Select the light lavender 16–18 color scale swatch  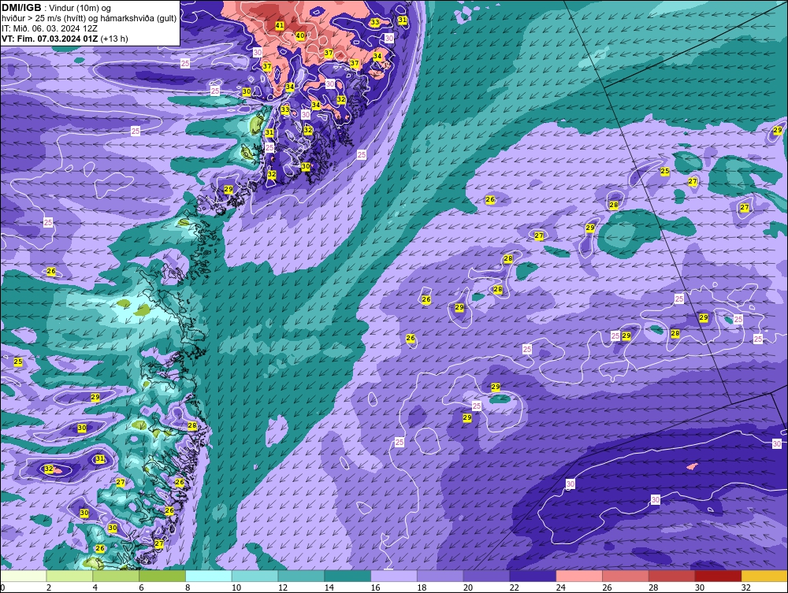[394, 576]
